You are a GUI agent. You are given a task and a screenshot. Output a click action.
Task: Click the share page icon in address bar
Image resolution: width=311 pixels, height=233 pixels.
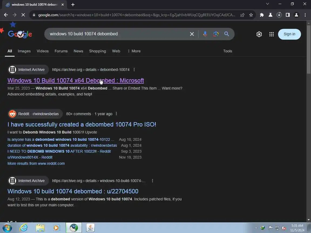pos(242,15)
